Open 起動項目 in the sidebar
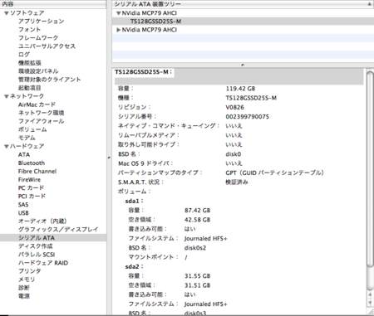Screen dimensions: 374x316 (x=30, y=88)
